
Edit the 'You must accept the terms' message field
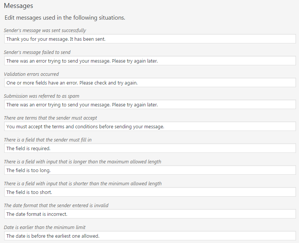pyautogui.click(x=149, y=126)
